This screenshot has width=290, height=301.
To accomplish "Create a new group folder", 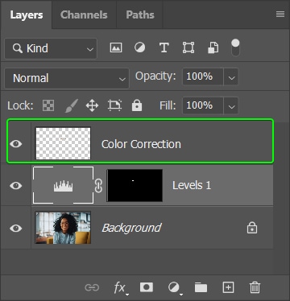I will (201, 287).
